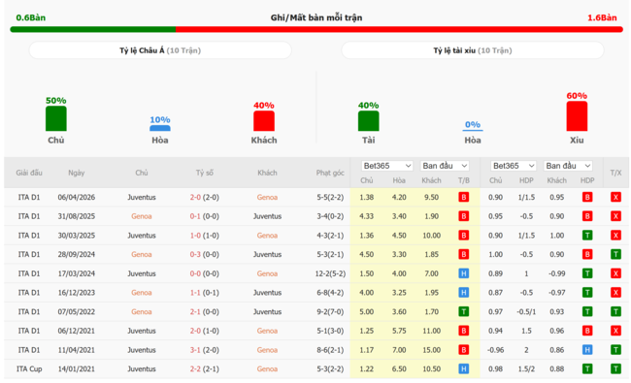This screenshot has height=383, width=631.
Task: Click the Phạt góc column header
Action: [330, 173]
